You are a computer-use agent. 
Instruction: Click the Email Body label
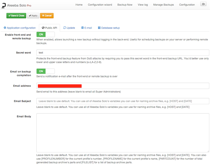click(x=24, y=116)
